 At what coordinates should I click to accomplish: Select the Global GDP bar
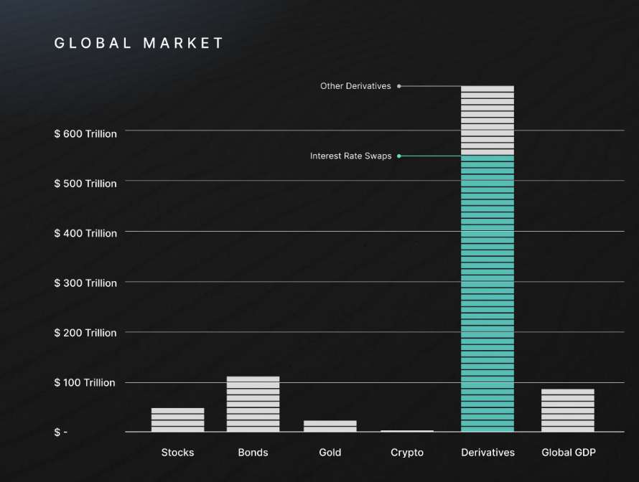coord(568,410)
